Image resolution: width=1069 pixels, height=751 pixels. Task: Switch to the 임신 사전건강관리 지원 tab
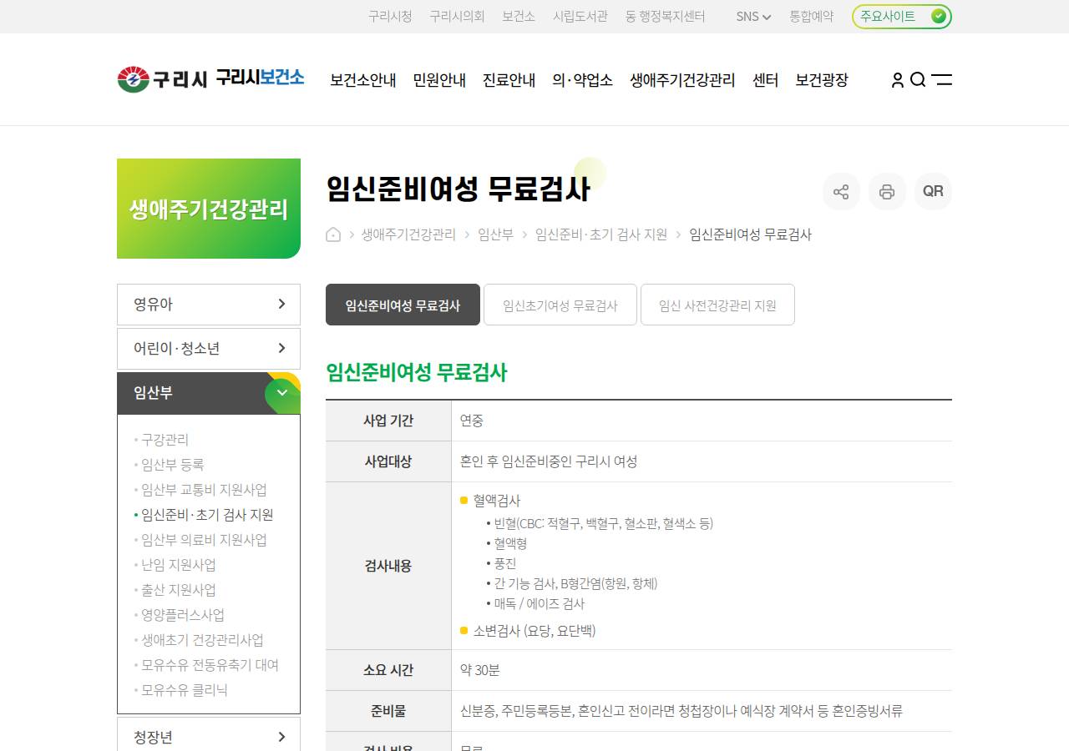[x=717, y=305]
